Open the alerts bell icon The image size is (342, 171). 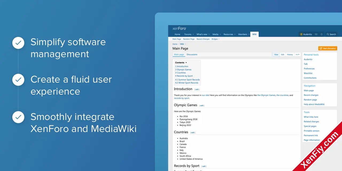tap(321, 34)
